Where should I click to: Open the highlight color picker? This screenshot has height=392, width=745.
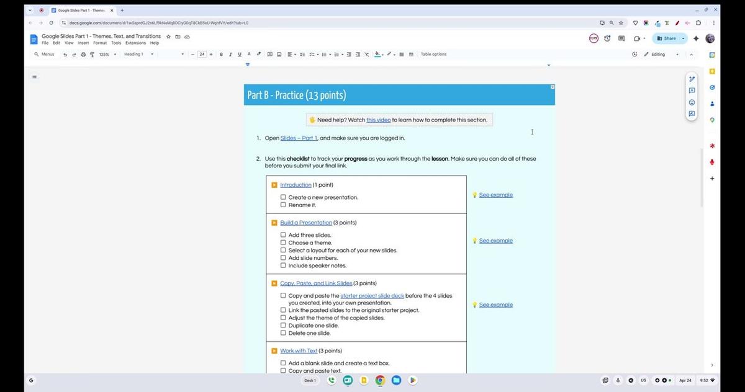pos(379,54)
